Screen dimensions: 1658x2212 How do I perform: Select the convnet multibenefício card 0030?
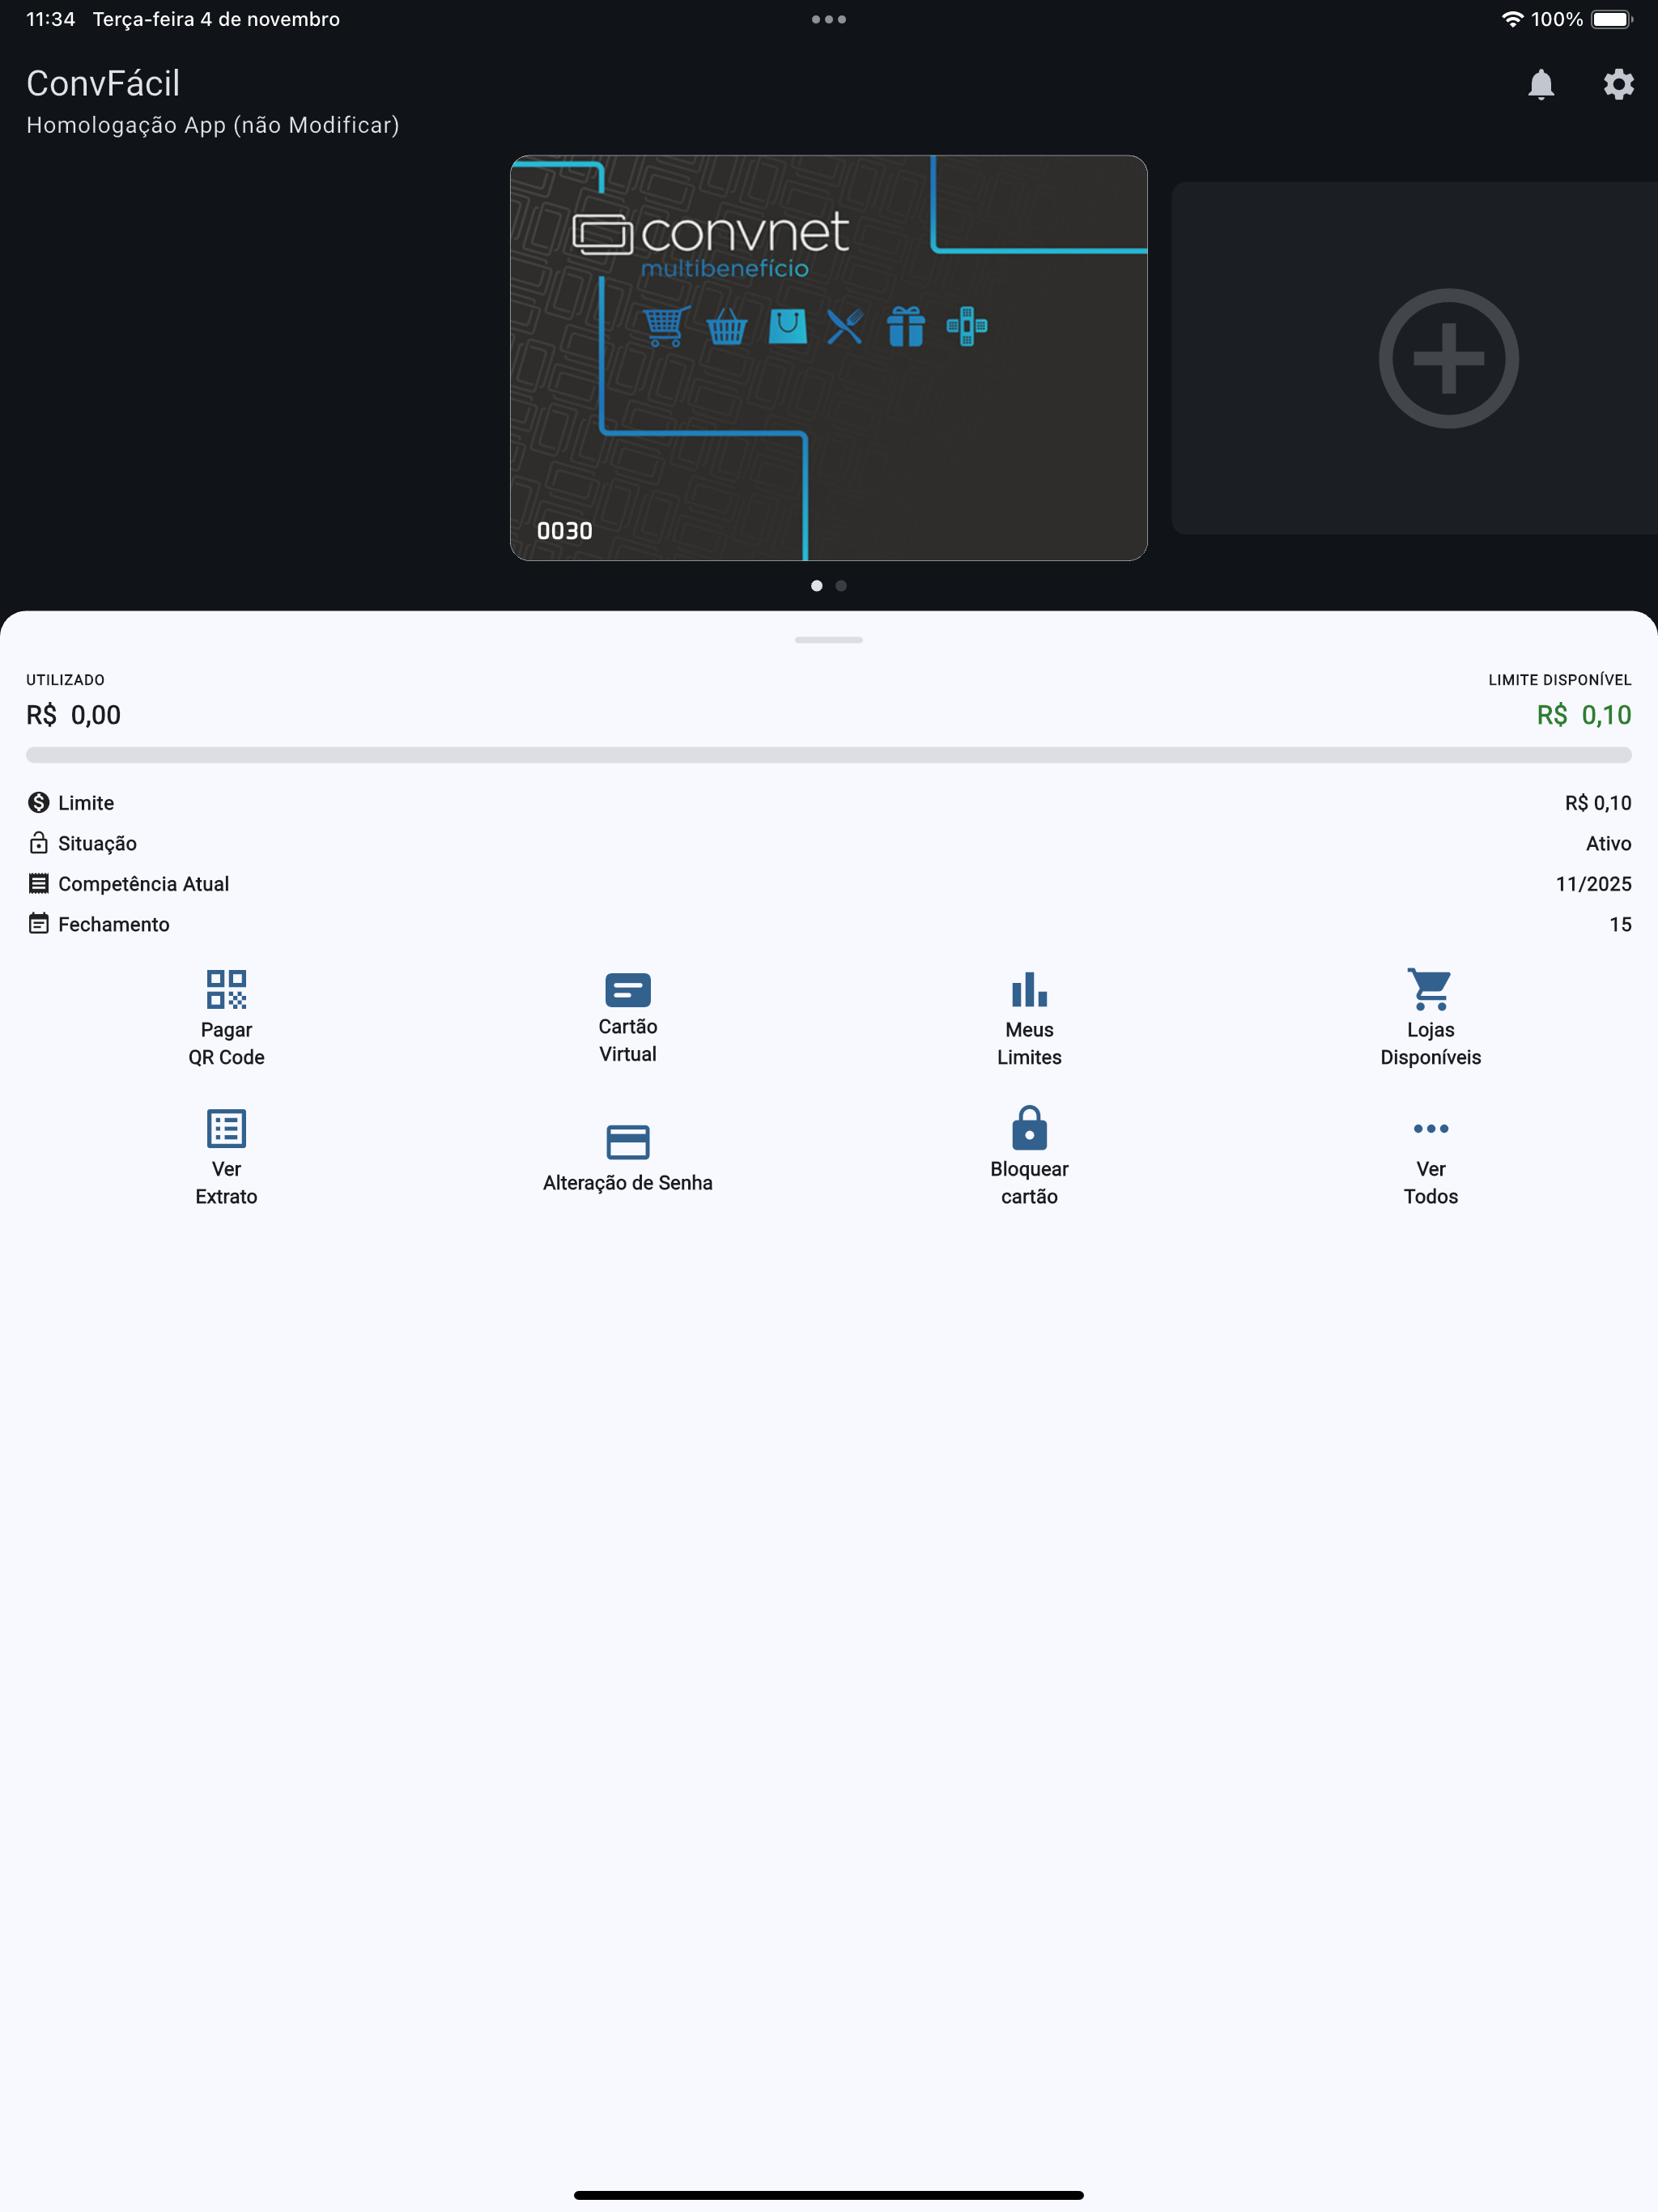coord(829,357)
